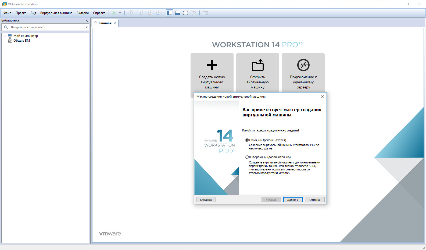This screenshot has width=426, height=250.
Task: Click the VMware Workstation title bar app icon
Action: (x=4, y=4)
